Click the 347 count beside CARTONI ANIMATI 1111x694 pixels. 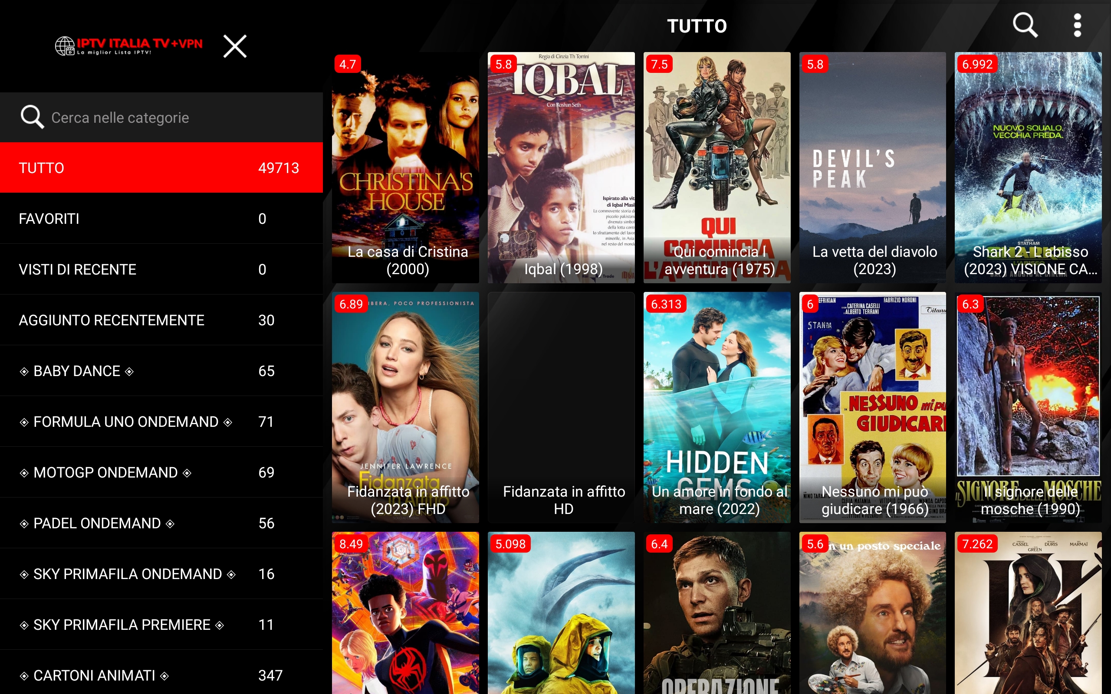(270, 675)
